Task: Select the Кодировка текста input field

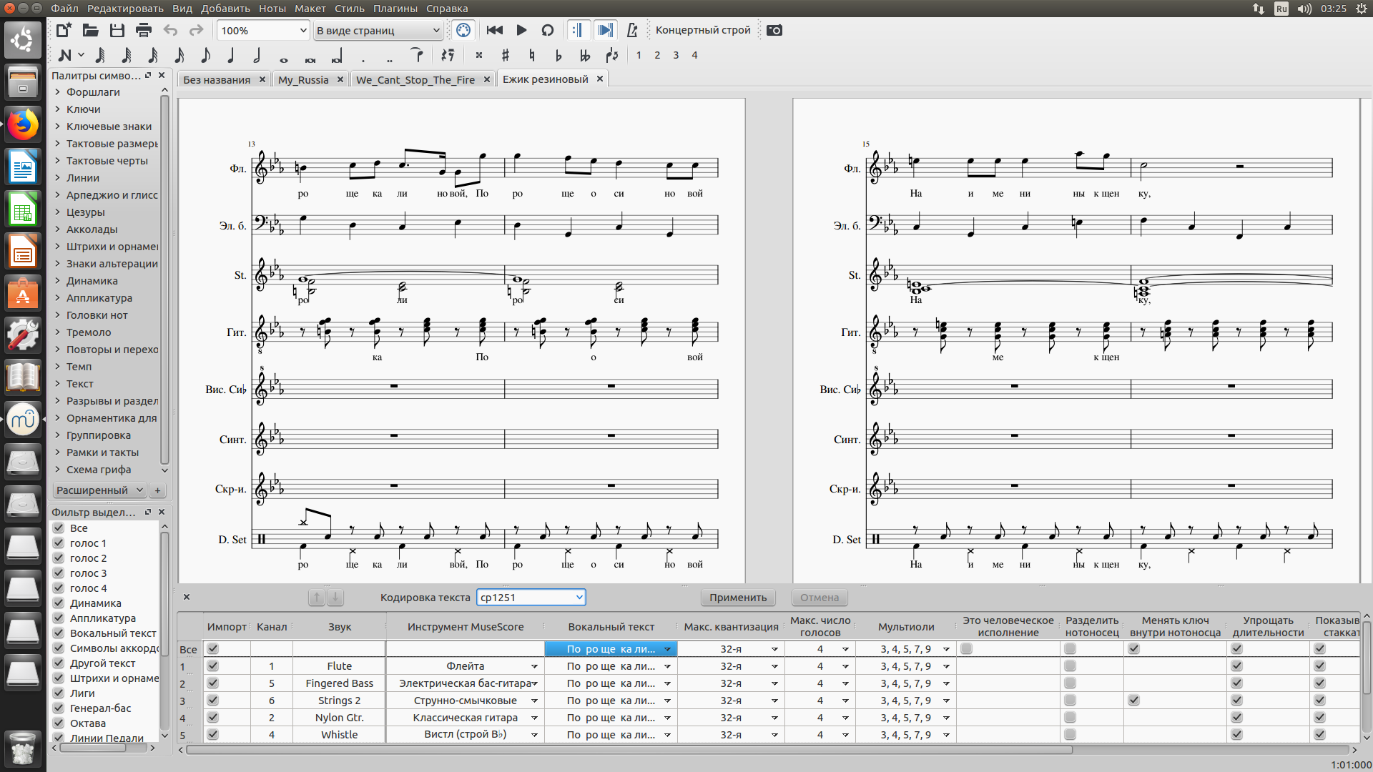Action: click(x=531, y=597)
